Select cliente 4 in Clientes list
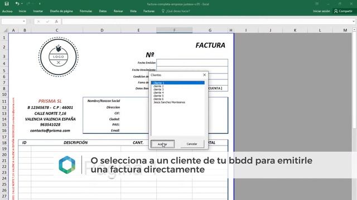The image size is (357, 200). (178, 93)
